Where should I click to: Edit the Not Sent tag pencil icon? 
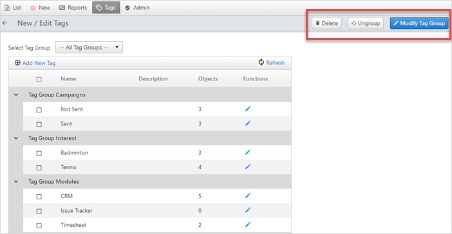pos(248,109)
